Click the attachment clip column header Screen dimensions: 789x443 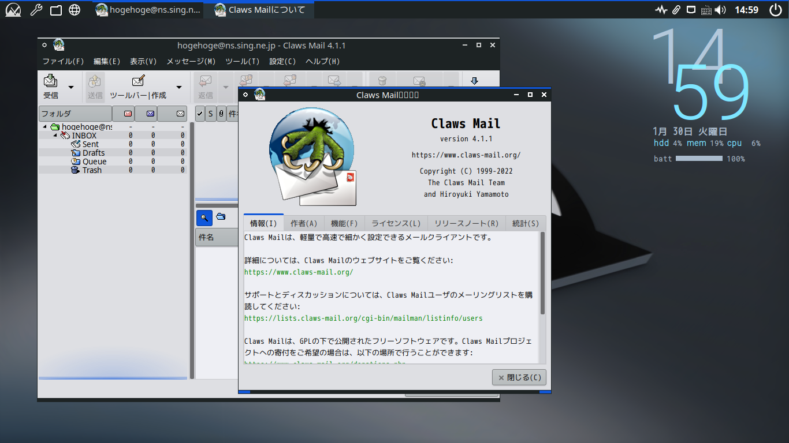click(x=221, y=114)
